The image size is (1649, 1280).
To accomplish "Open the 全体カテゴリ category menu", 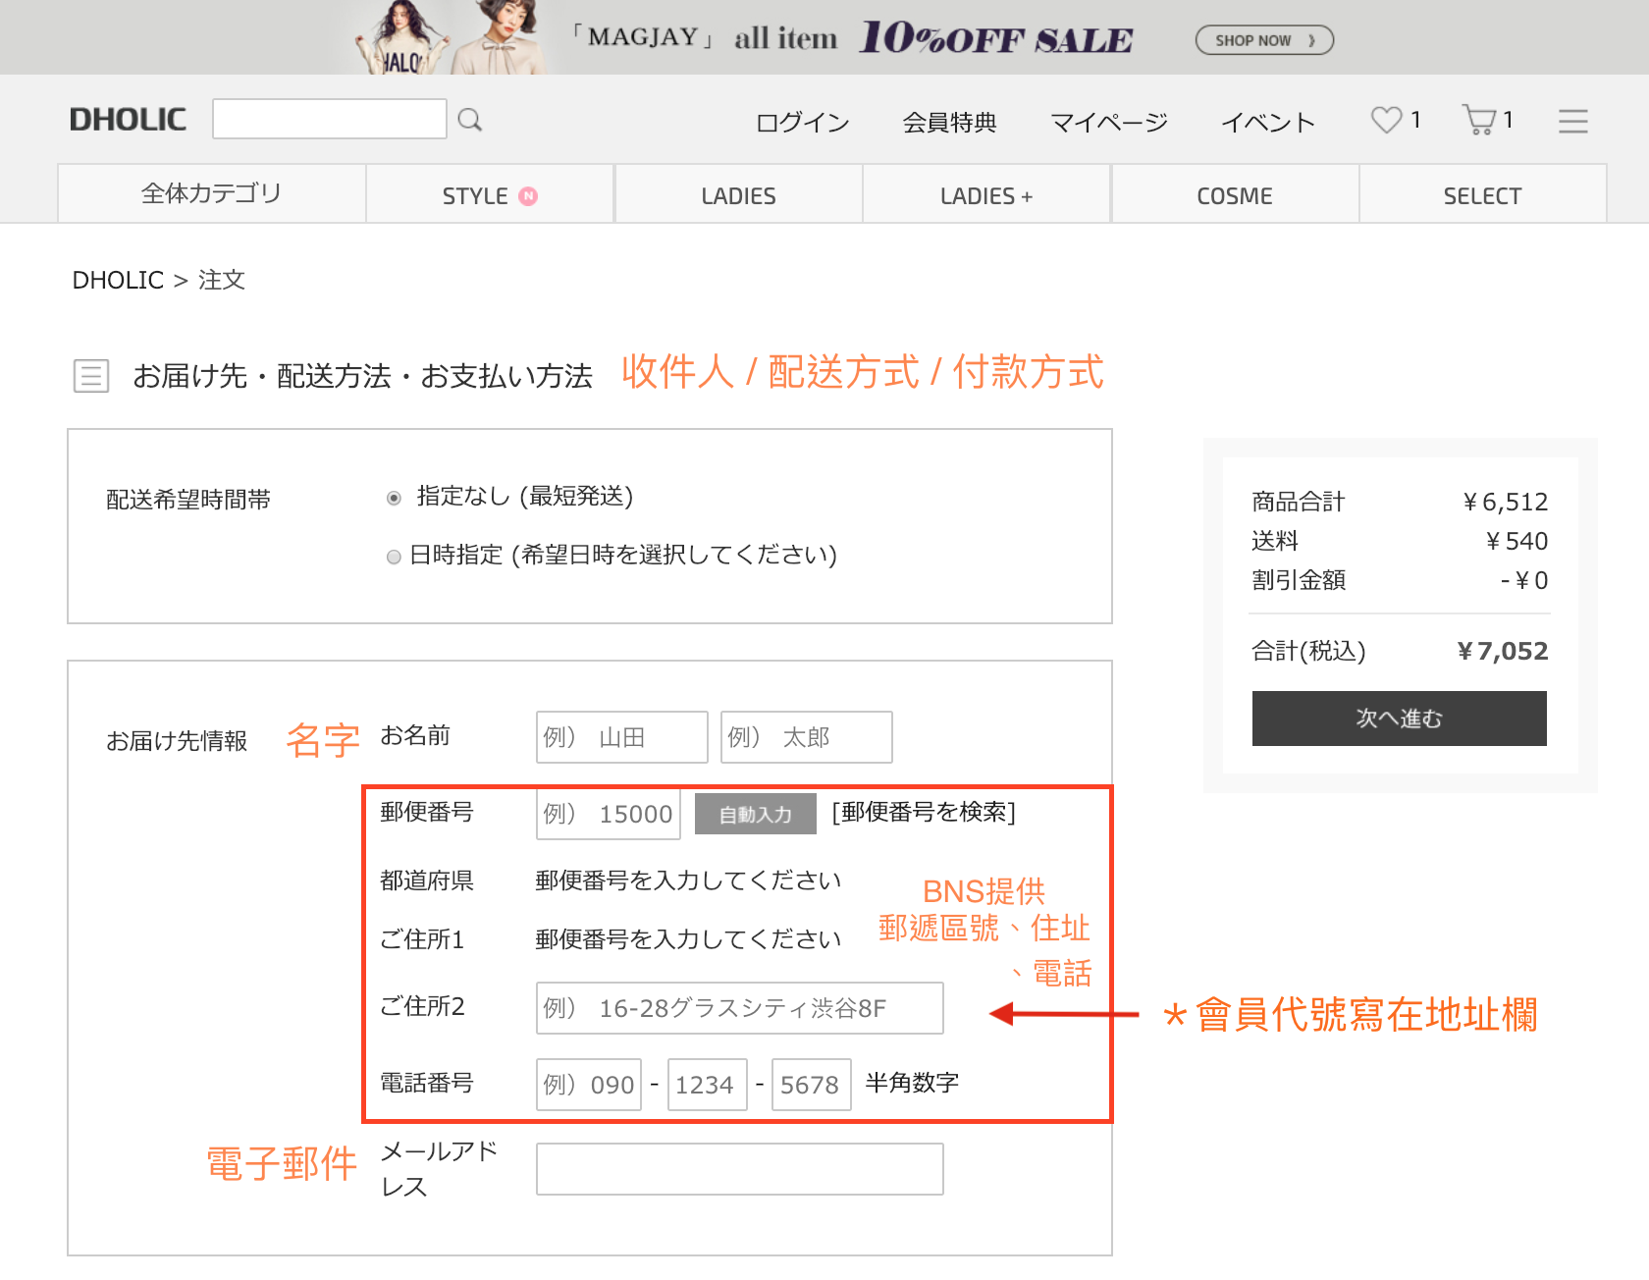I will (x=211, y=194).
